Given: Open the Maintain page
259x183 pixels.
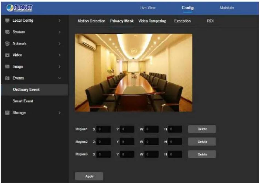Looking at the screenshot, I should 227,8.
